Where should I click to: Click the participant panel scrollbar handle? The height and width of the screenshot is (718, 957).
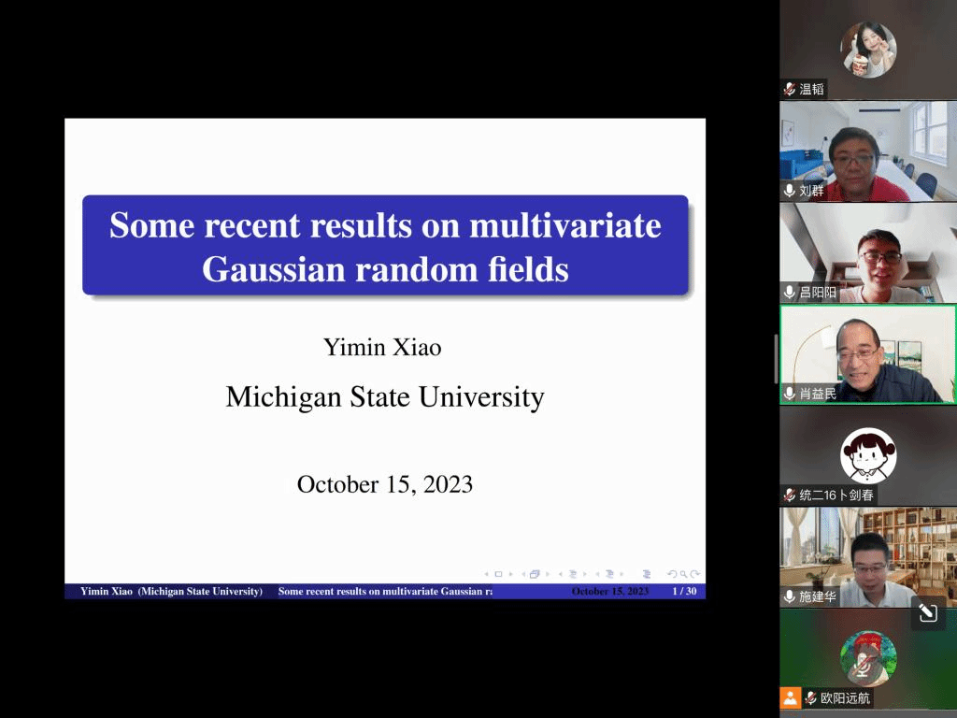(x=777, y=359)
